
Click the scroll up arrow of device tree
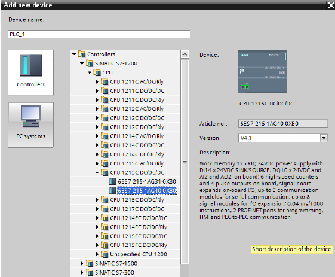tap(185, 54)
